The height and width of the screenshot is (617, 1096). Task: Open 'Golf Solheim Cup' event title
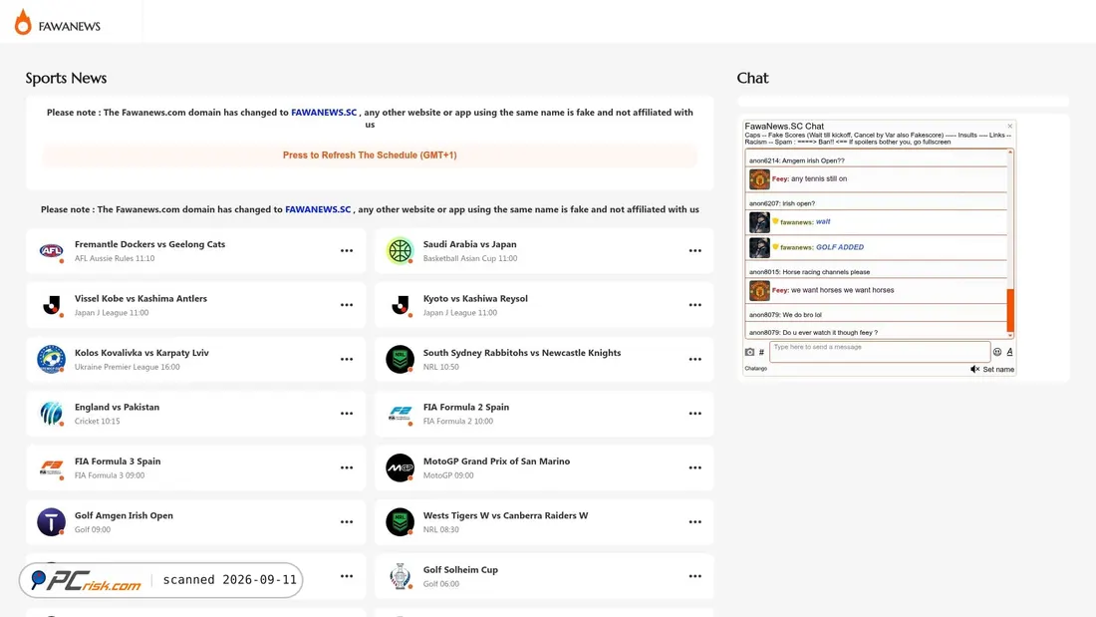tap(460, 569)
